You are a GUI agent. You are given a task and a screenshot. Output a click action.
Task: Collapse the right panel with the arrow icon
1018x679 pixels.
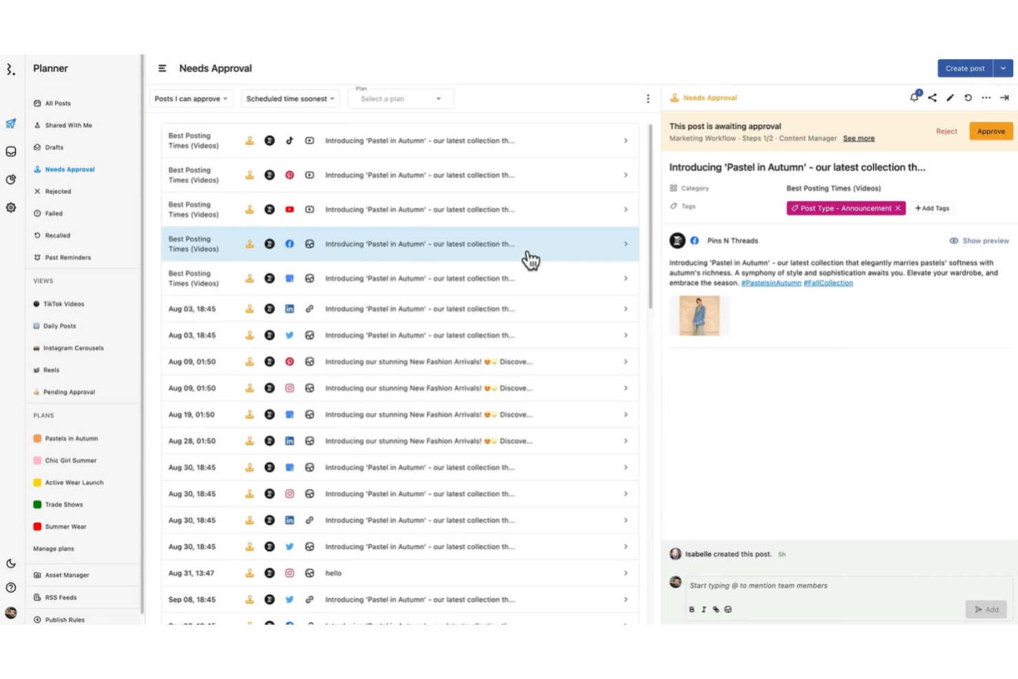(1004, 98)
